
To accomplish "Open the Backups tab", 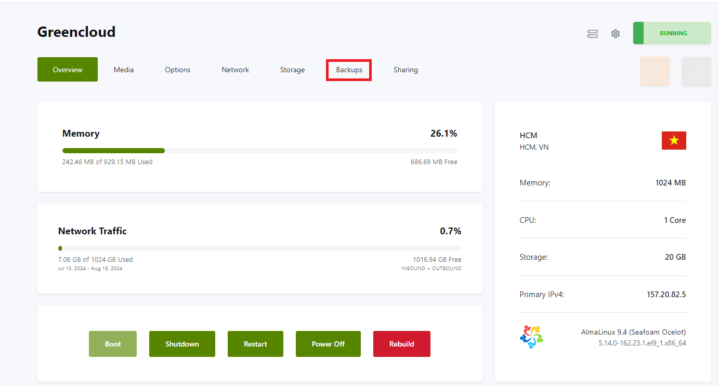I will [349, 70].
